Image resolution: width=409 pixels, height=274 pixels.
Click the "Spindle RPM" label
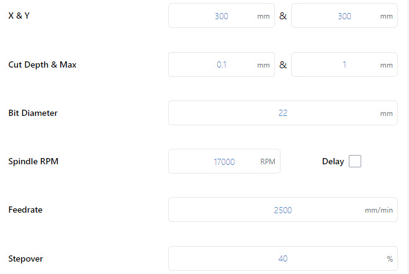[34, 162]
